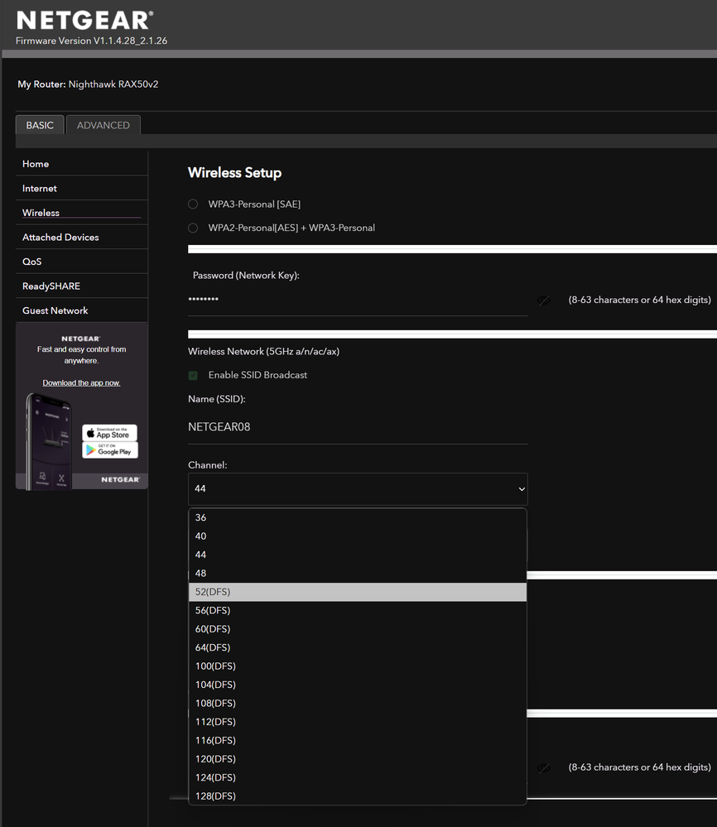Select 56(DFS) channel option

pos(358,610)
